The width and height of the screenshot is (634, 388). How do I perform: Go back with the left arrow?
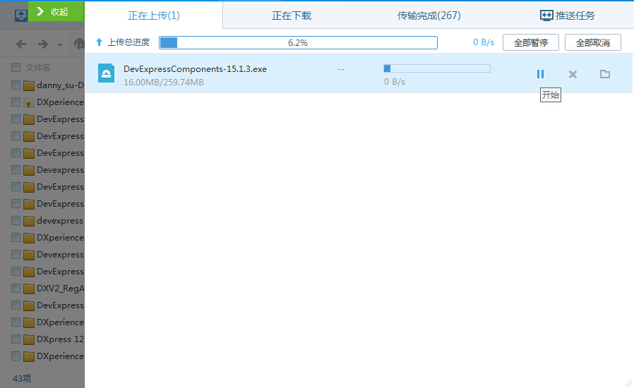(x=21, y=44)
